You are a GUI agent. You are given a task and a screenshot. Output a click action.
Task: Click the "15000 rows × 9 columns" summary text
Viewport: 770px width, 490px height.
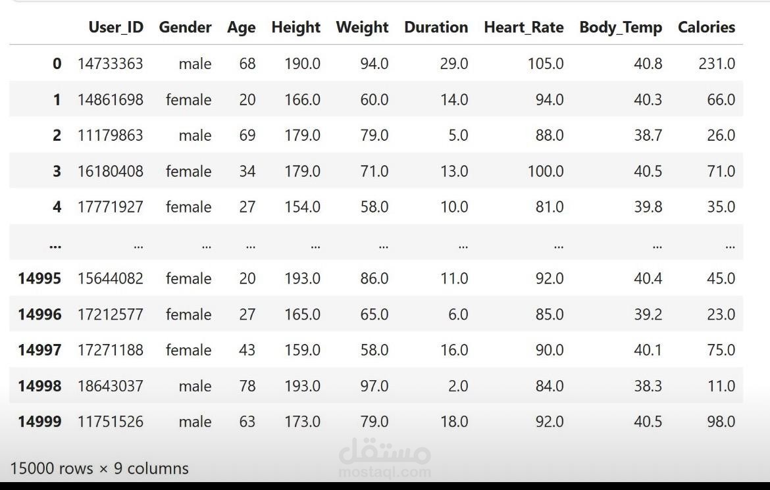click(99, 468)
